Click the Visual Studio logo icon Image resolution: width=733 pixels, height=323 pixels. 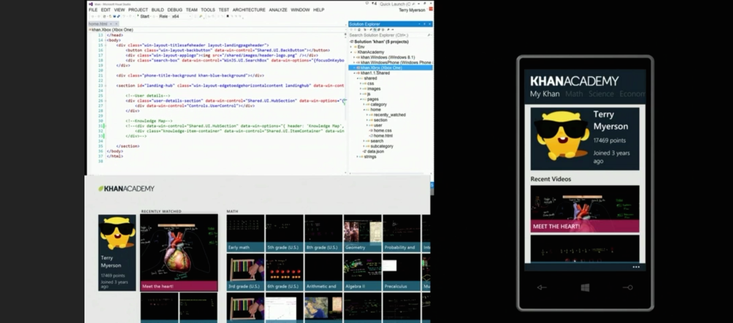point(91,4)
